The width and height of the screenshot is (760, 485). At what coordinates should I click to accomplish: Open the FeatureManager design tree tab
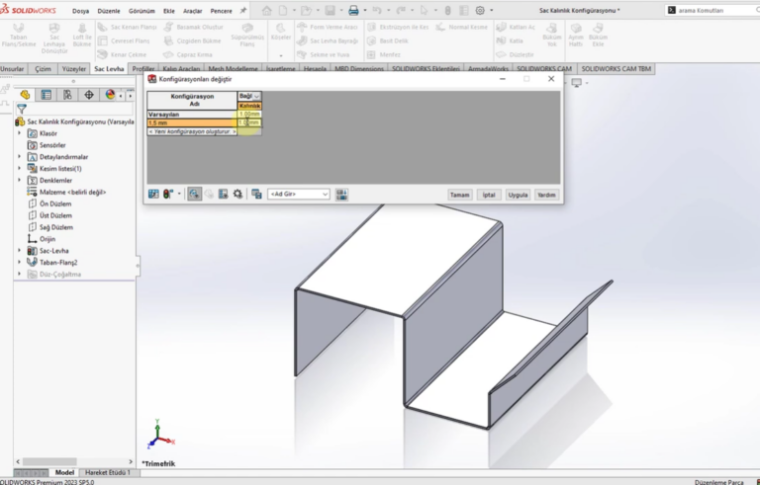[x=26, y=95]
